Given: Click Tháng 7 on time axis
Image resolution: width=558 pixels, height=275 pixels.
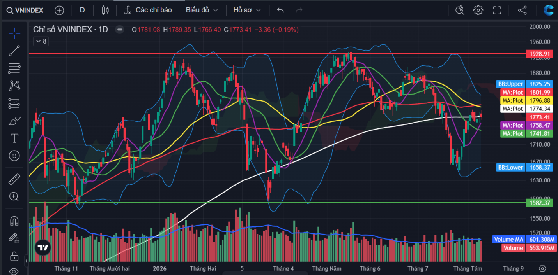Looking at the screenshot, I should (x=418, y=269).
